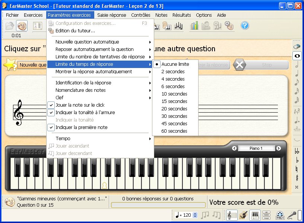Choose '10 secondes' time limit
This screenshot has width=304, height=223.
pos(174,94)
